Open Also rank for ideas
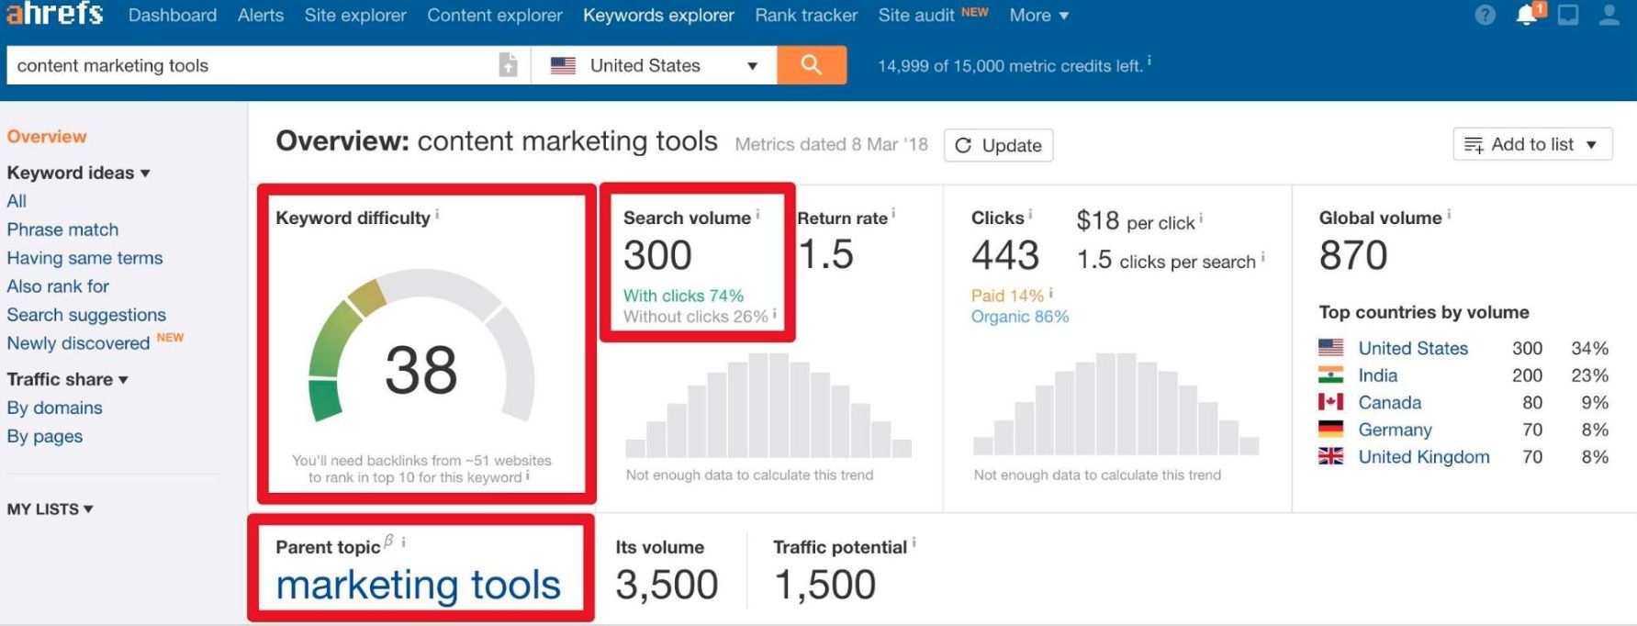 click(58, 286)
